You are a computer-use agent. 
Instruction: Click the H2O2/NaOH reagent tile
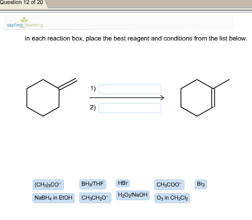[x=133, y=195]
